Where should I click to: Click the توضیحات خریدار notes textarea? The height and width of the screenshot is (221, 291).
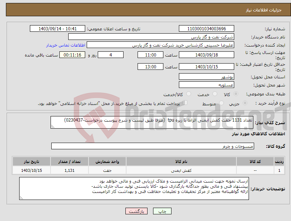pos(134,188)
